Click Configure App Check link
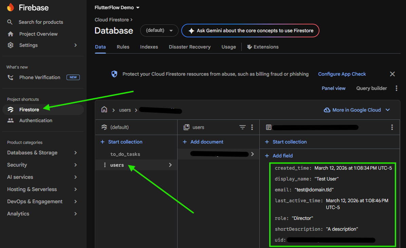 tap(342, 74)
